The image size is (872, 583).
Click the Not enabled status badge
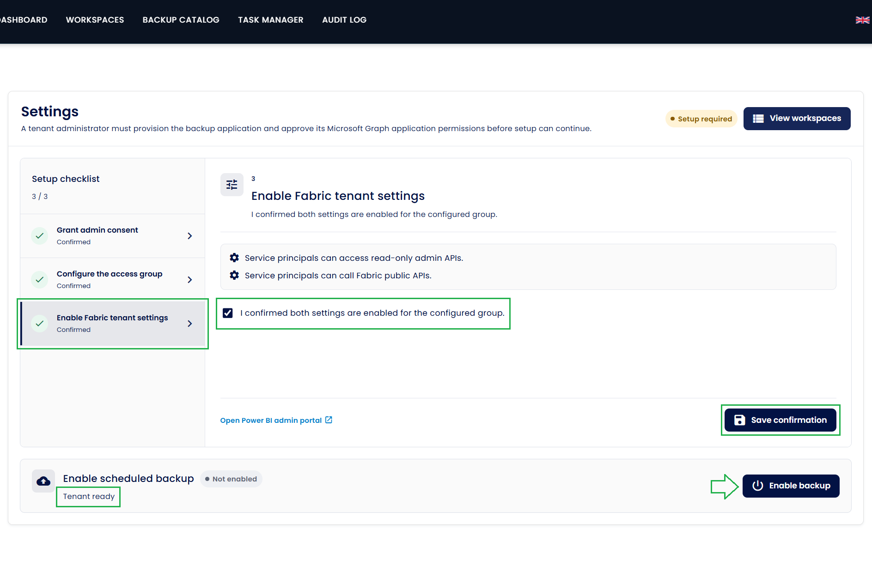231,479
